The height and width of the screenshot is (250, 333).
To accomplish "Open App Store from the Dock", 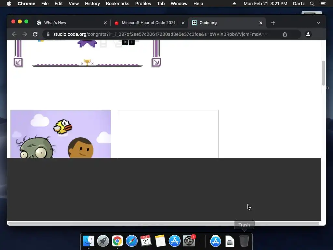I will 175,241.
